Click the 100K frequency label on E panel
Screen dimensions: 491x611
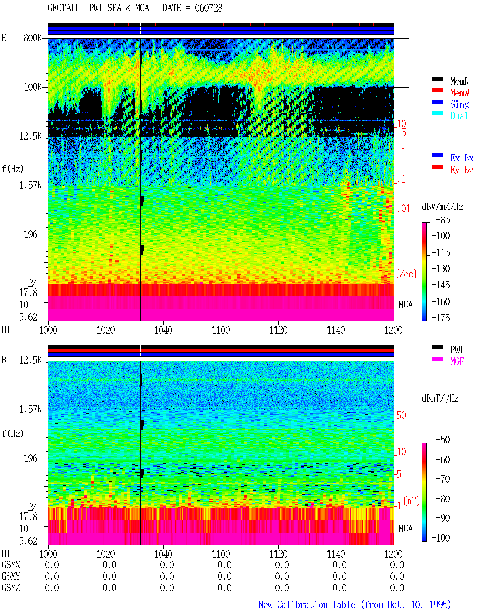tap(33, 87)
